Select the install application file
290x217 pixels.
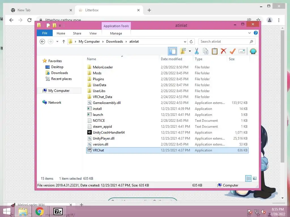point(97,109)
